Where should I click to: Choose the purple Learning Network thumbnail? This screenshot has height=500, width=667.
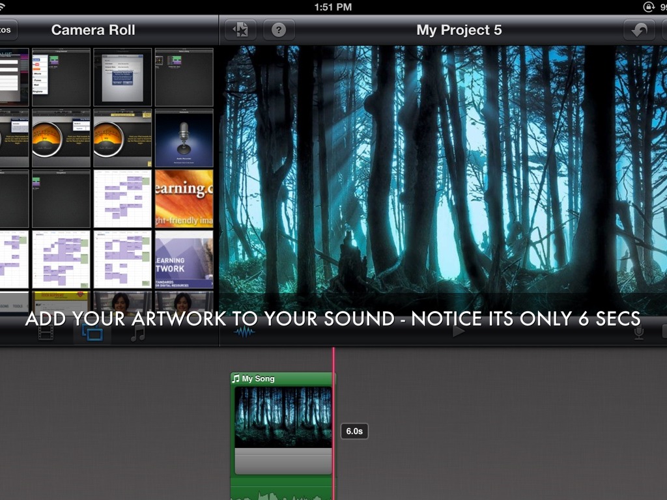coord(184,258)
